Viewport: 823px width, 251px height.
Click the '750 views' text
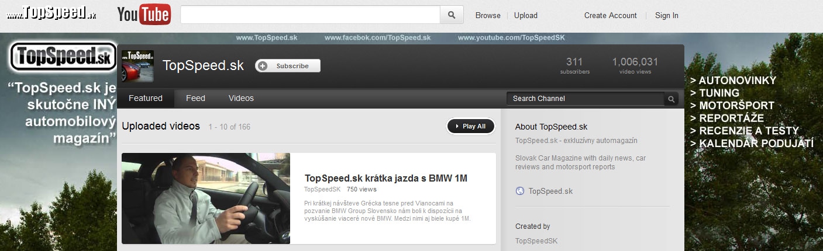[x=361, y=189]
